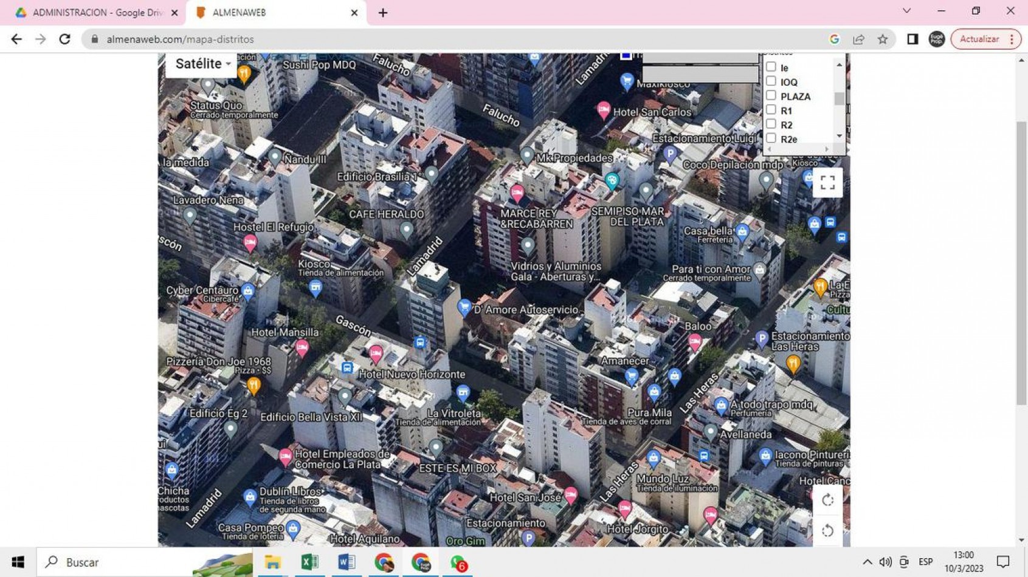Expand the Chrome tab search chevron
This screenshot has height=577, width=1028.
pos(906,12)
